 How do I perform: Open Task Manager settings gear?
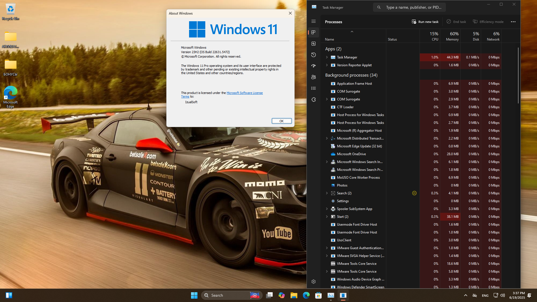click(313, 282)
